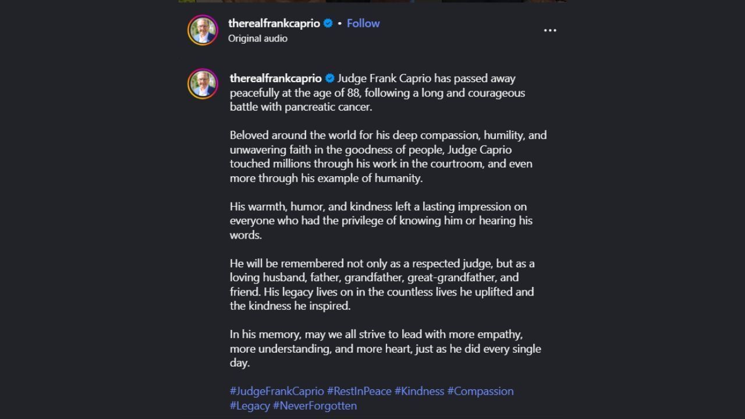
Task: Click the verified badge in the caption
Action: [x=329, y=79]
